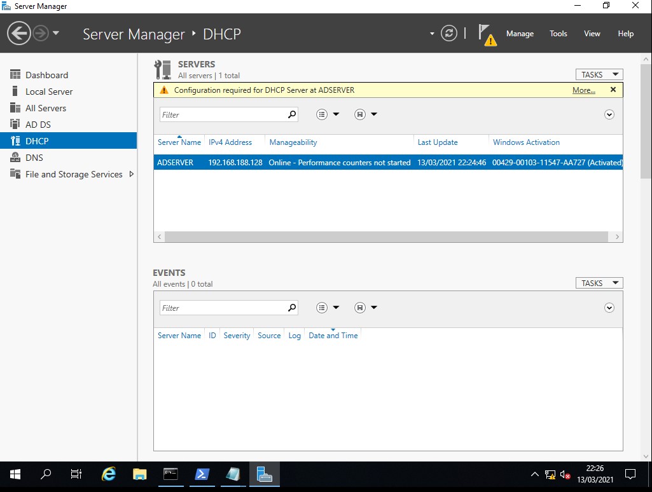This screenshot has height=492, width=652.
Task: Open the Servers filter criteria list dropdown
Action: click(328, 114)
